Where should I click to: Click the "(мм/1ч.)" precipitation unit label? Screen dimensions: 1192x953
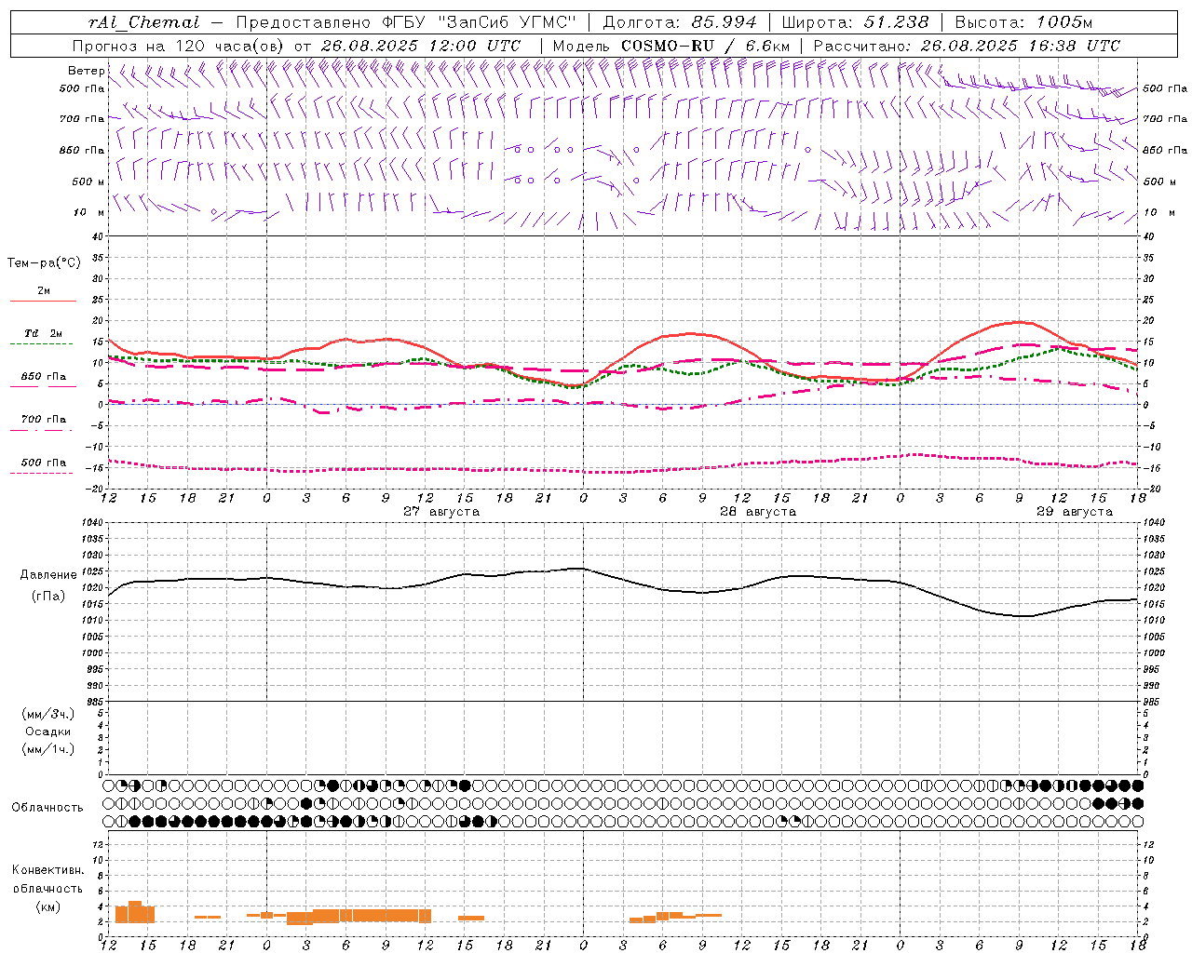pyautogui.click(x=47, y=749)
